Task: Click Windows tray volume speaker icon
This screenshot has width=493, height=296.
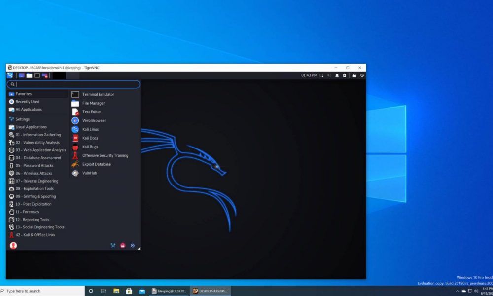Action: pos(476,291)
